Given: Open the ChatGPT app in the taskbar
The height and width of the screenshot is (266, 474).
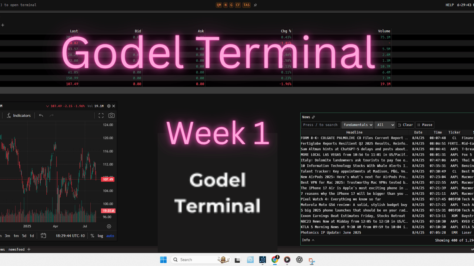Looking at the screenshot, I should [300, 260].
